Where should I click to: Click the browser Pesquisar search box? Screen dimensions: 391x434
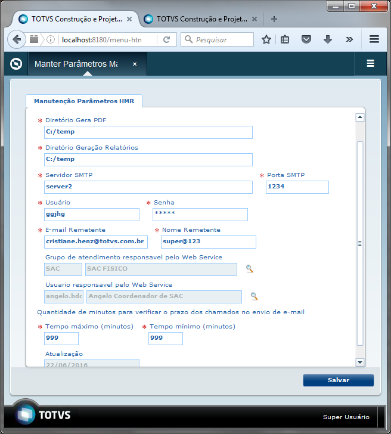coord(217,39)
